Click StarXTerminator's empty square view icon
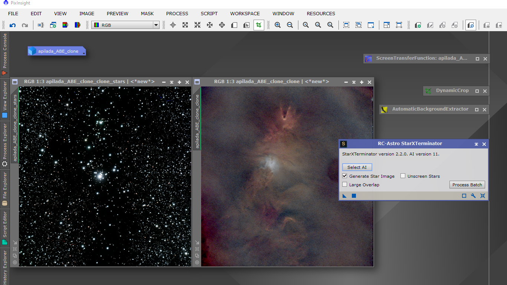This screenshot has height=285, width=507. click(464, 196)
